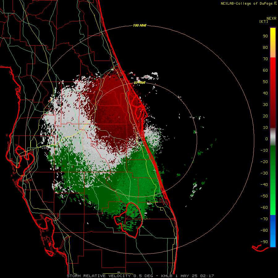Click the positive 30 scale label
The width and height of the screenshot is (278, 278).
[265, 105]
